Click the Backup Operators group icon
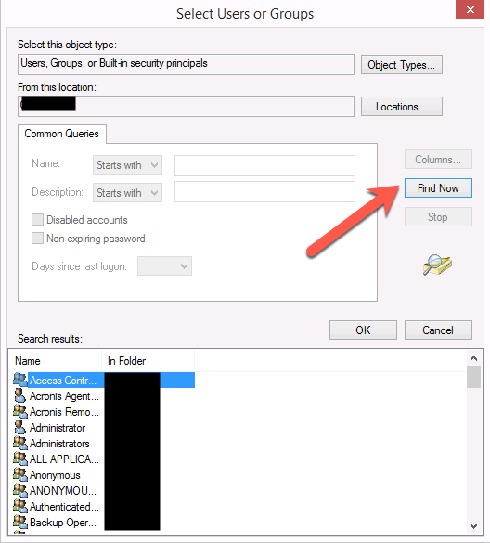490x543 pixels. (20, 523)
